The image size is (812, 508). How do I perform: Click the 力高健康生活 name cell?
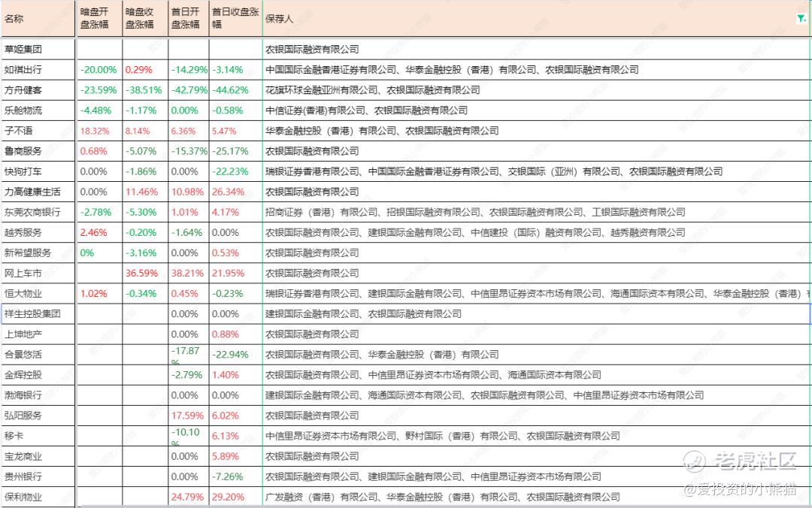(x=38, y=192)
